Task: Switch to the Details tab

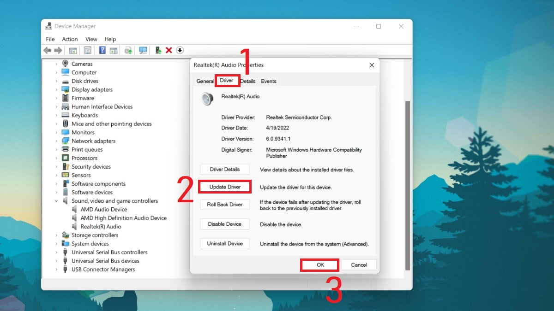Action: 248,81
